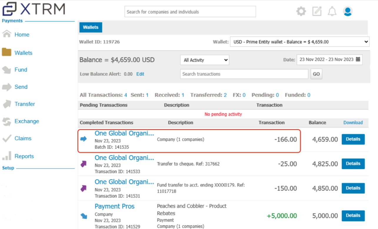
Task: Click calendar icon in date range field
Action: click(358, 59)
